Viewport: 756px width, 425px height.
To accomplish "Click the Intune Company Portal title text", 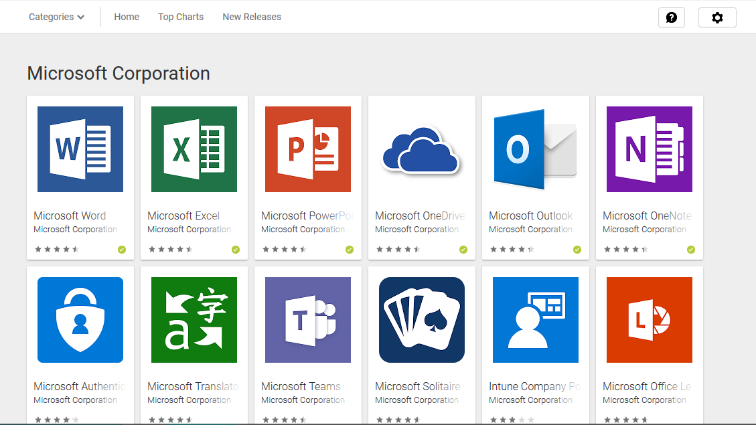I will click(535, 386).
